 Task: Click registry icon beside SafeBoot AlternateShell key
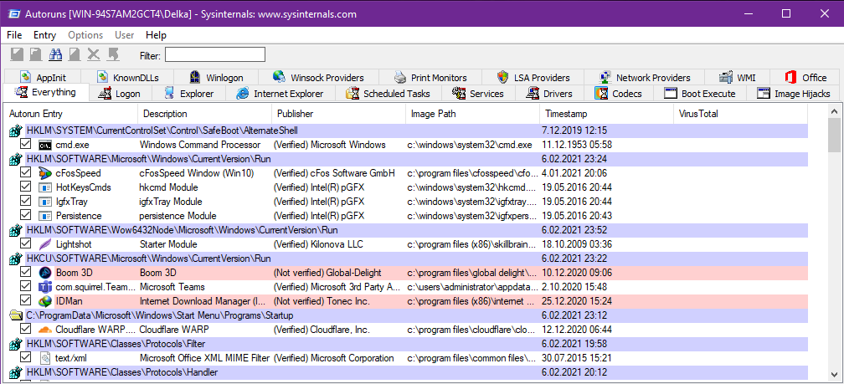pyautogui.click(x=16, y=131)
